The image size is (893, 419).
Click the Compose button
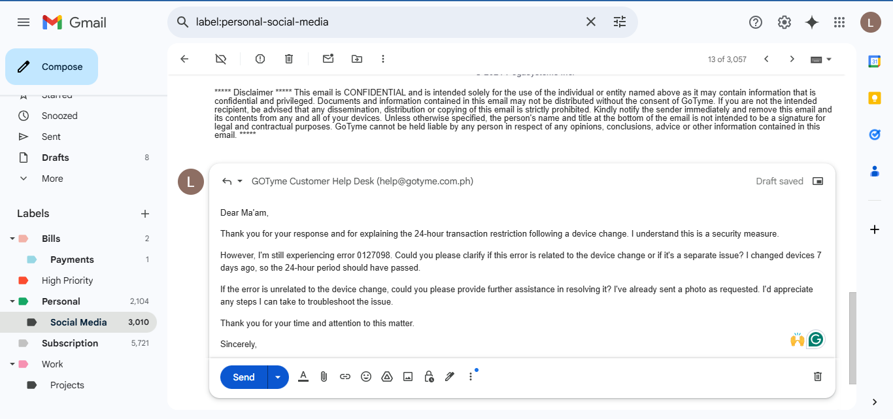[x=52, y=67]
